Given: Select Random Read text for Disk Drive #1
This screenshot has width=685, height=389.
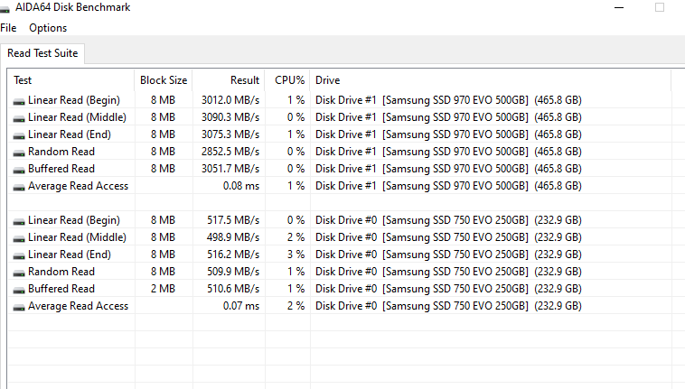Looking at the screenshot, I should (61, 152).
